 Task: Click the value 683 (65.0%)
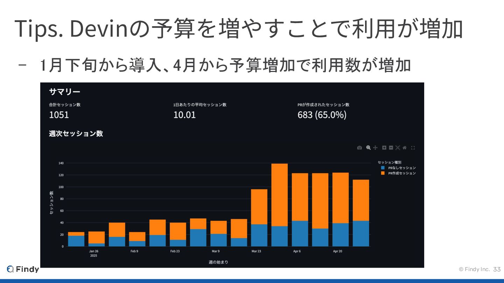[322, 115]
